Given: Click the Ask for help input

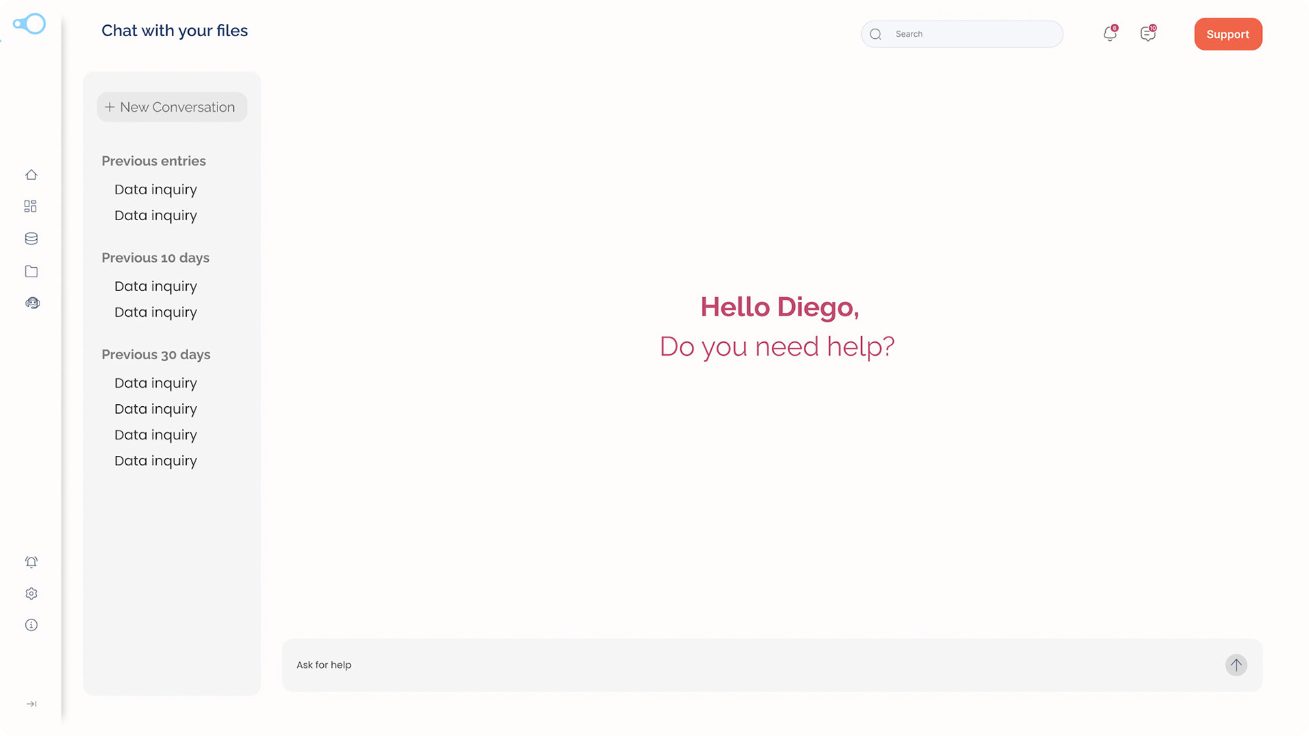Looking at the screenshot, I should click(750, 665).
